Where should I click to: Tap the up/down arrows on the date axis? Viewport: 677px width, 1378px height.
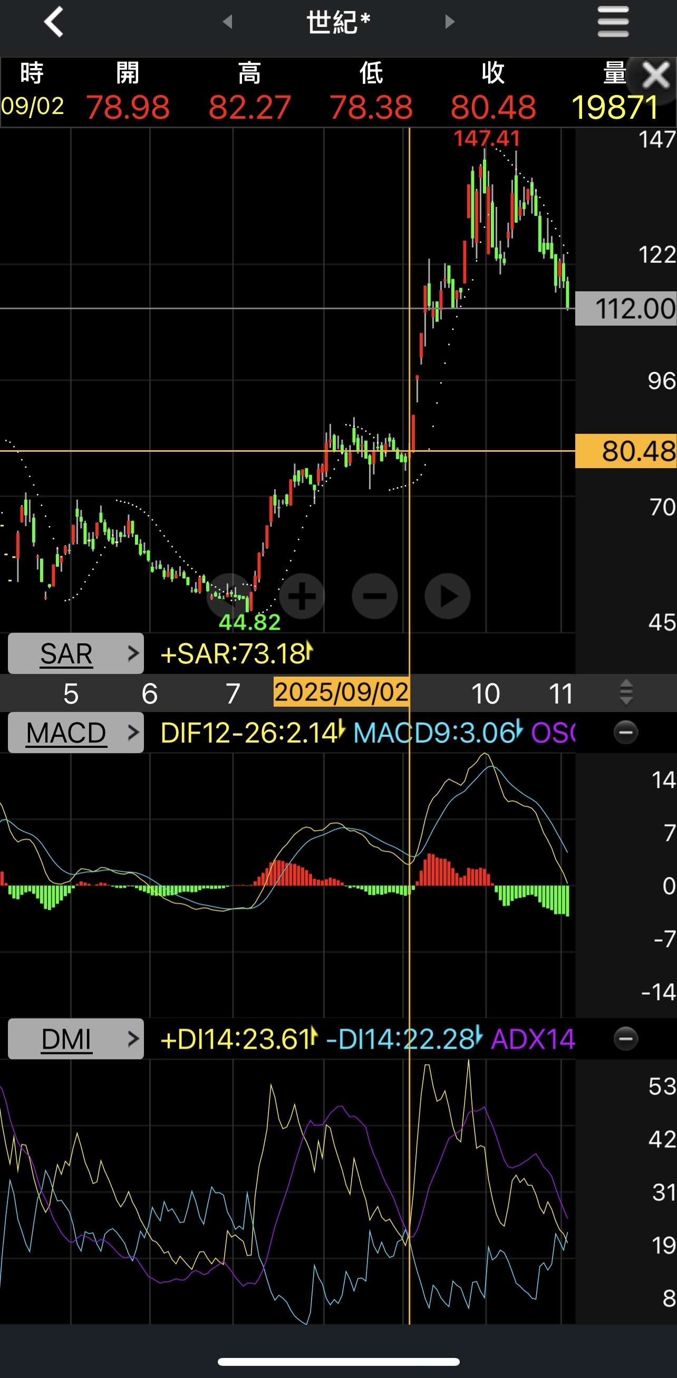click(x=626, y=693)
